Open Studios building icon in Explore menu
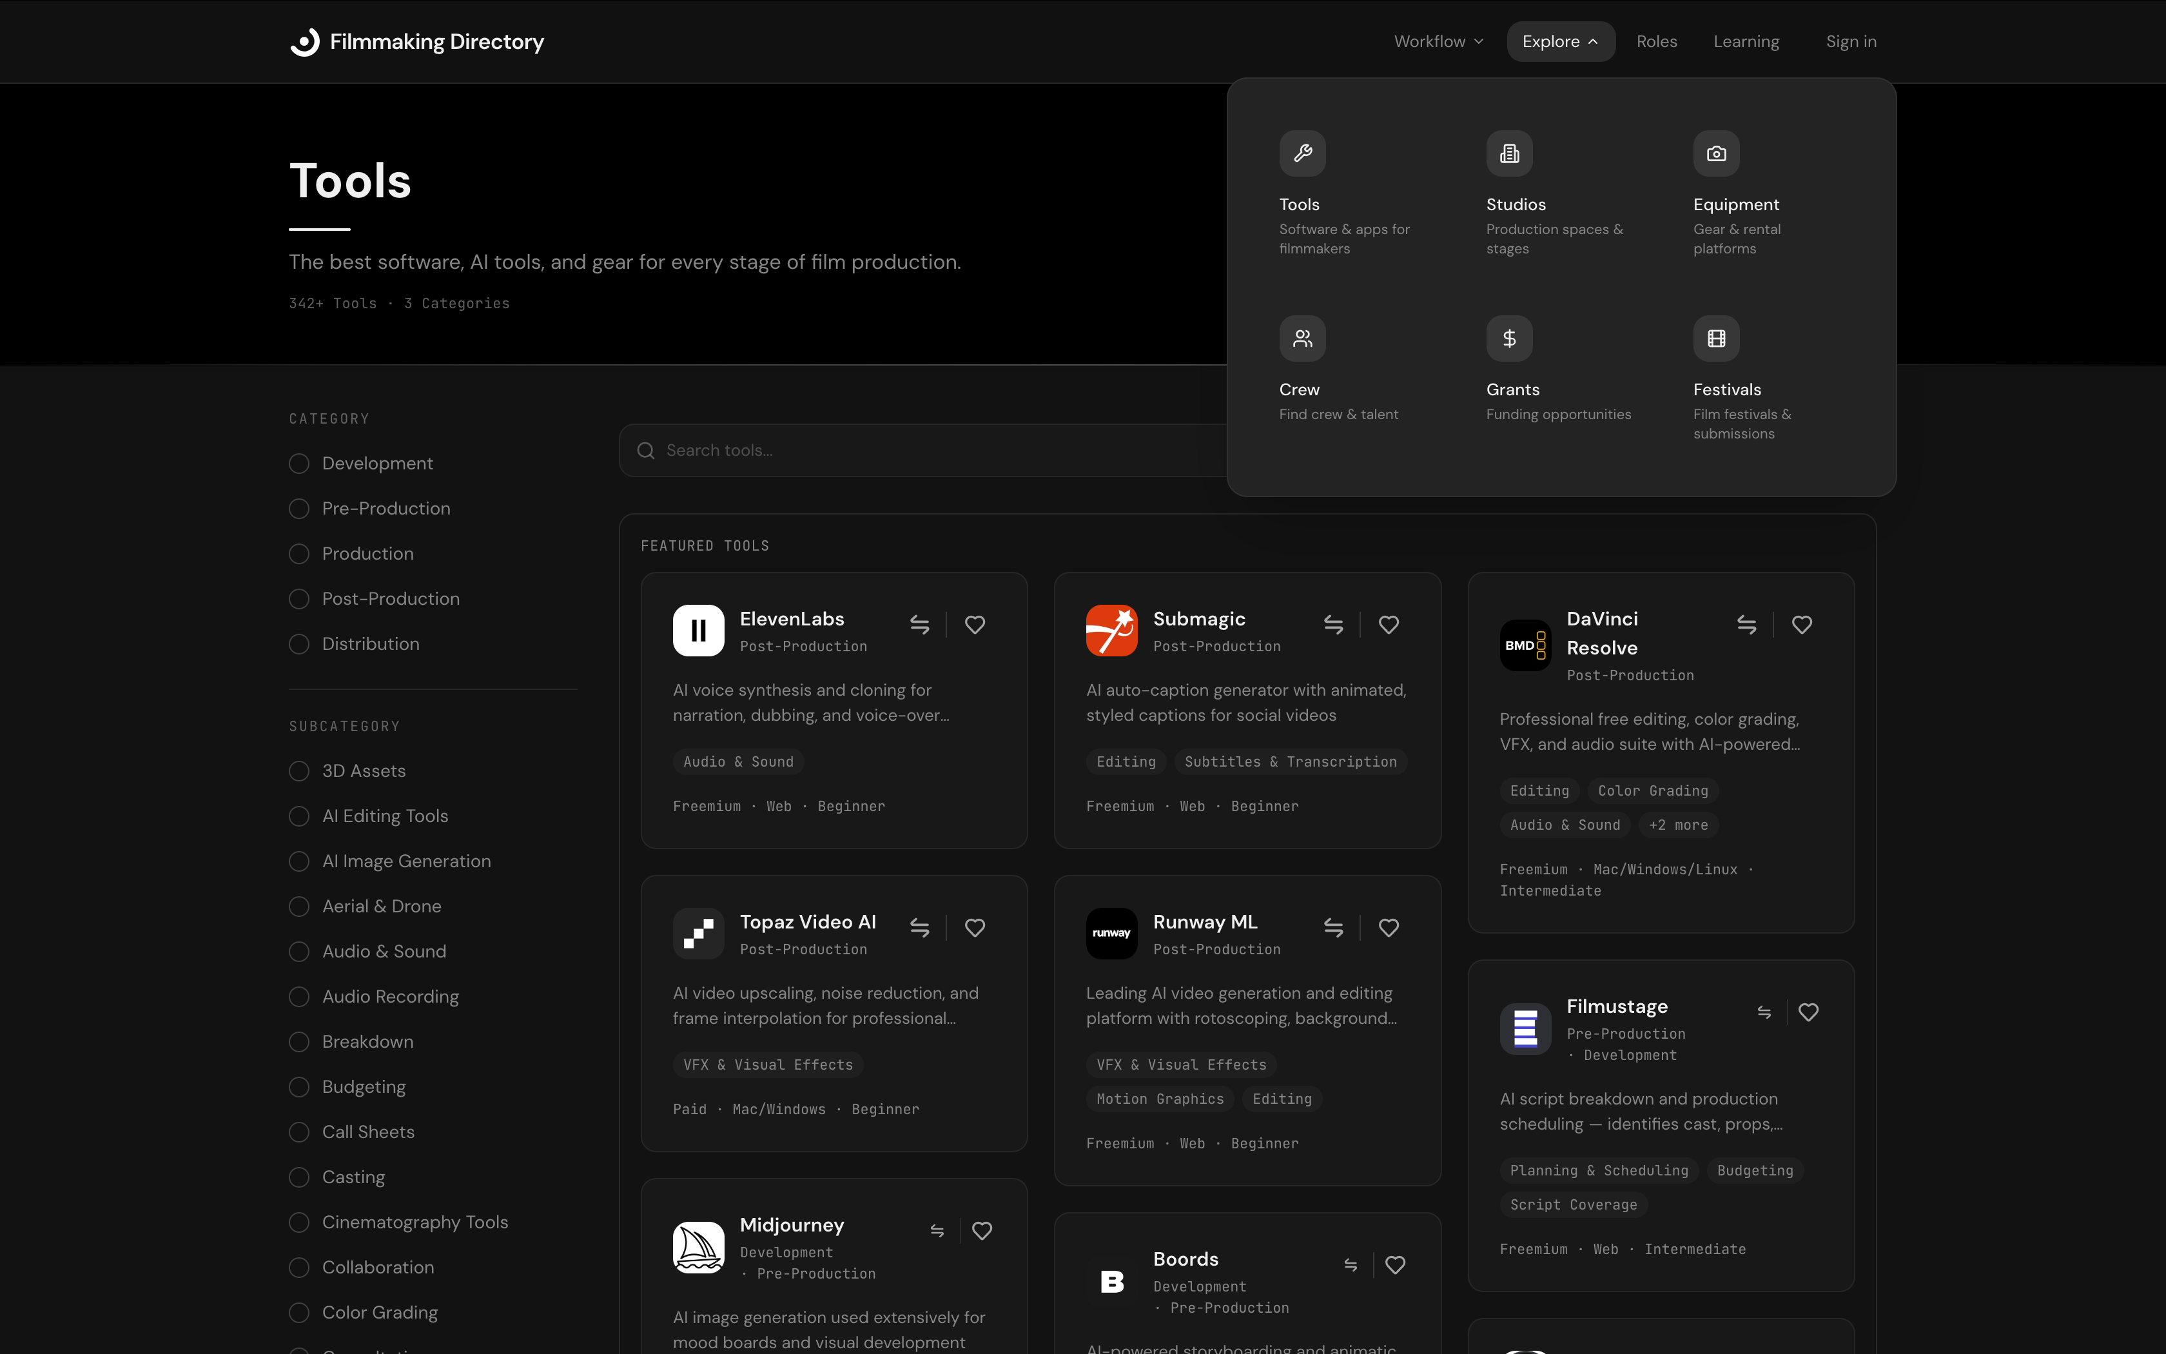The height and width of the screenshot is (1354, 2166). (x=1508, y=153)
